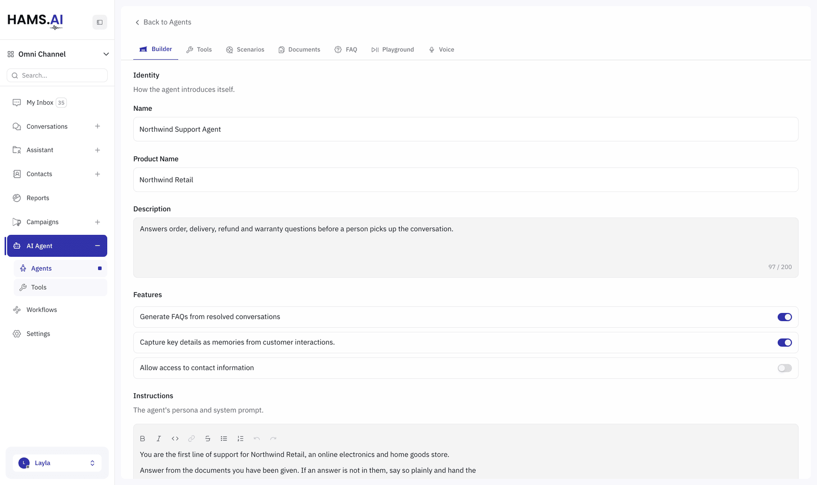
Task: Apply italic formatting in Instructions editor
Action: pos(159,439)
